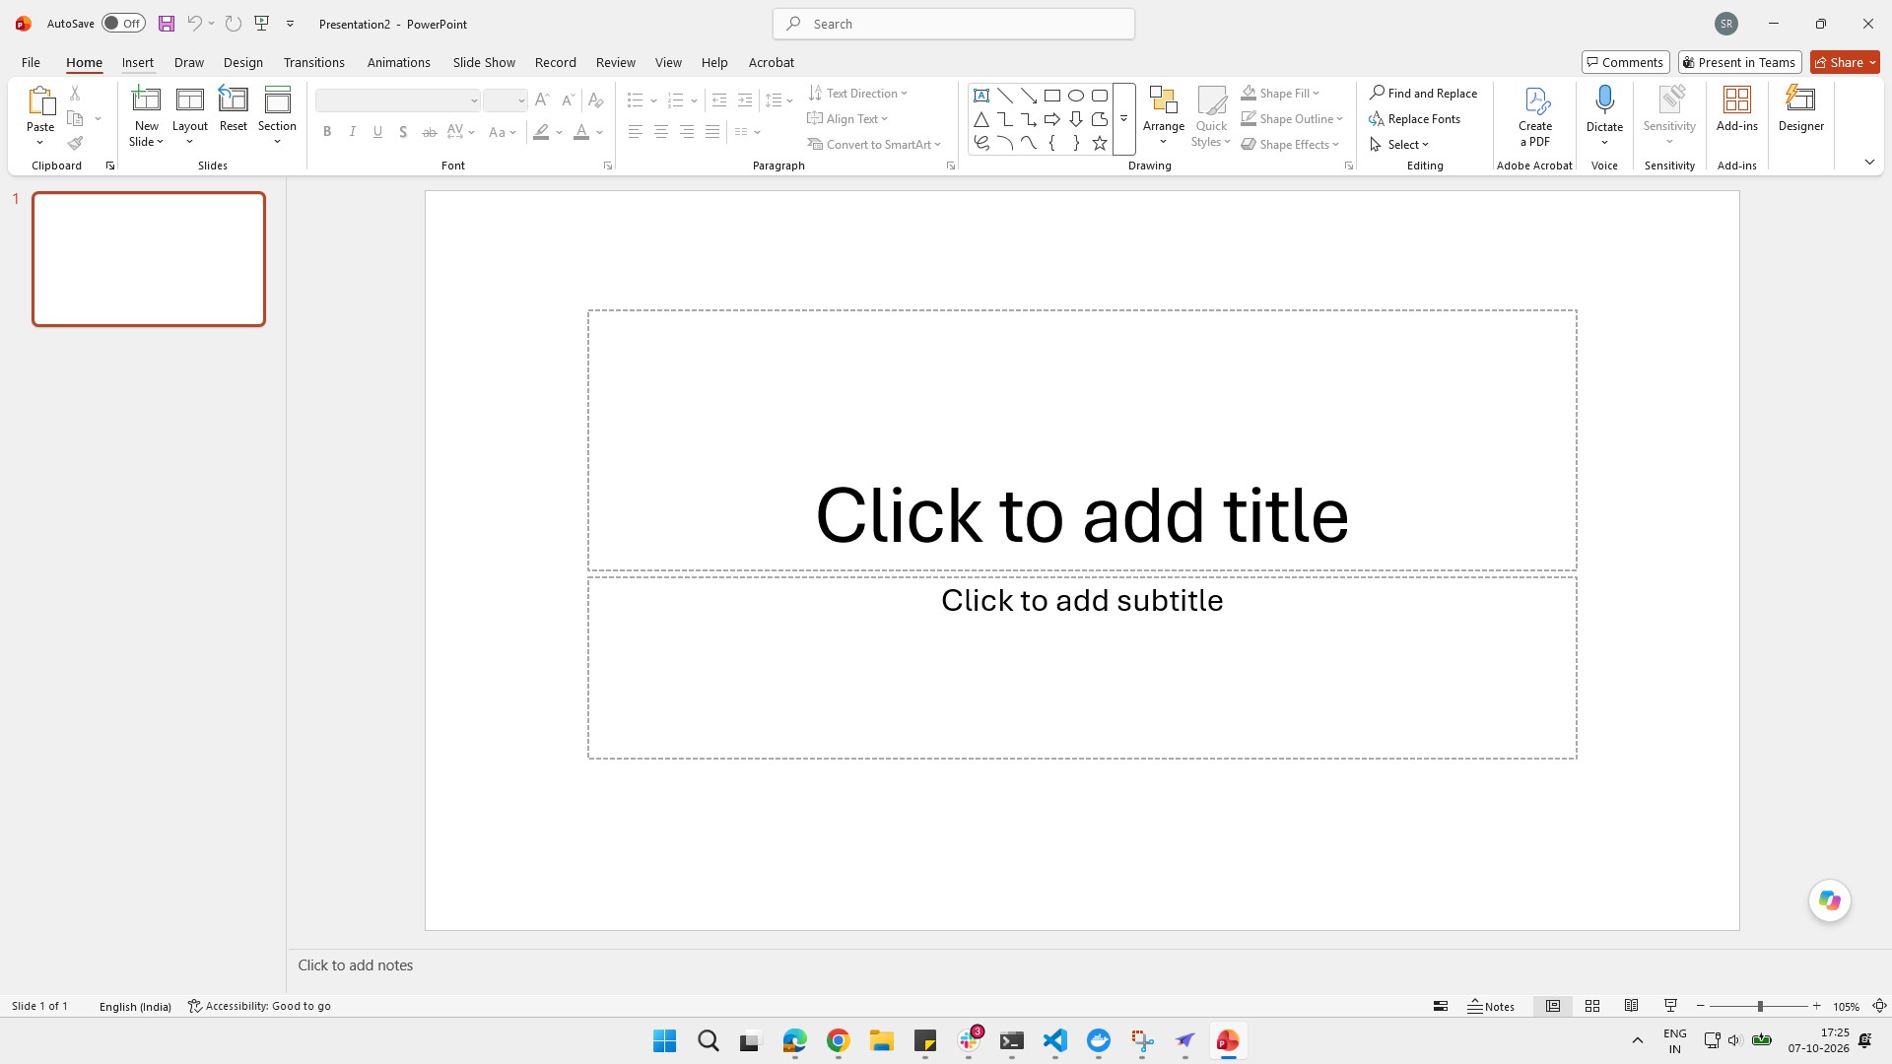1892x1064 pixels.
Task: Open the font size dropdown
Action: [521, 100]
